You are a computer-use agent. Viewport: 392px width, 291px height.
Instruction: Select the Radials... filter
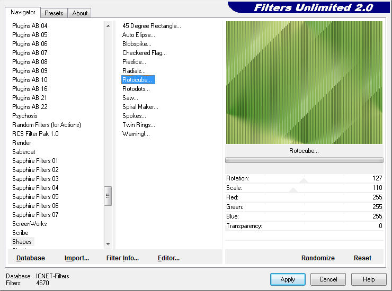(x=133, y=71)
